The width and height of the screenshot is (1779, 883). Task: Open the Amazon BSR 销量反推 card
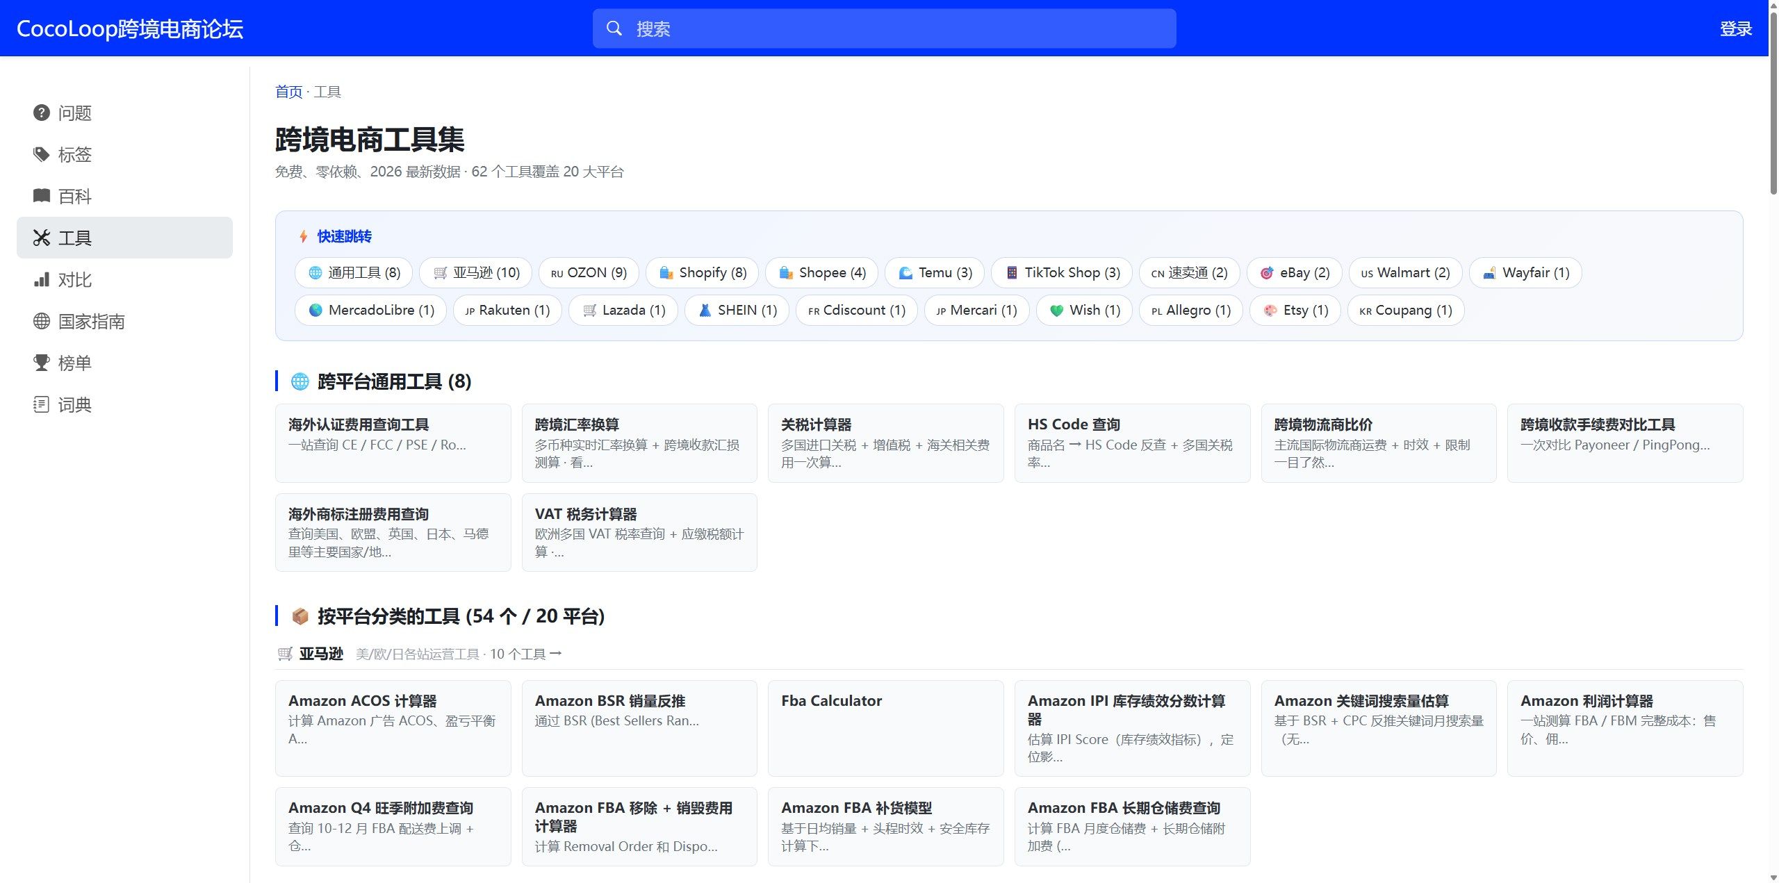pos(639,728)
